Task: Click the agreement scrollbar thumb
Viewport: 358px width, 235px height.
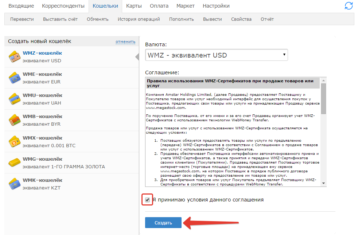Action: point(323,99)
